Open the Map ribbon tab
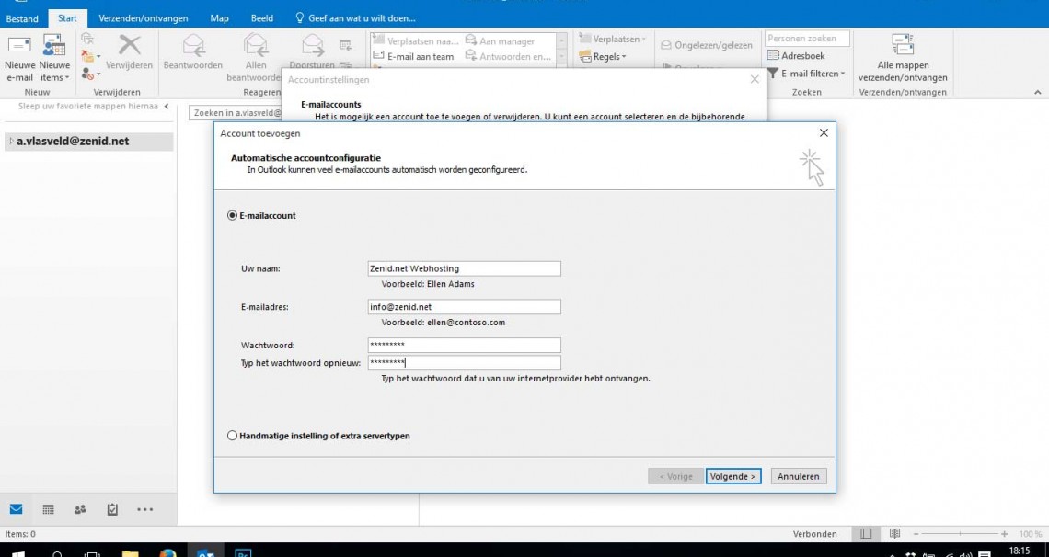This screenshot has height=557, width=1049. pyautogui.click(x=219, y=18)
